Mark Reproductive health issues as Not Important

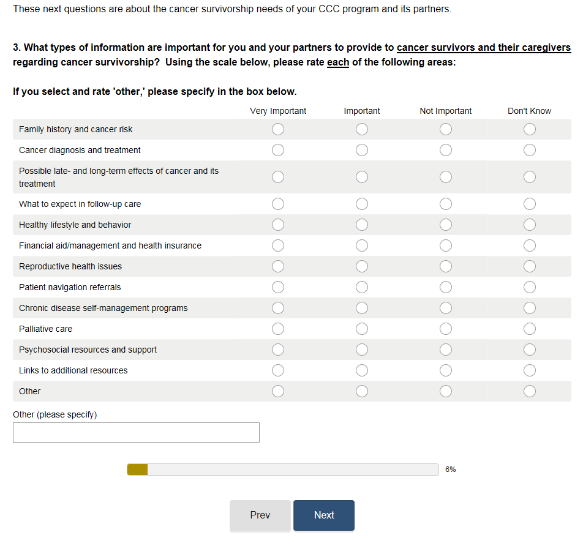(446, 266)
